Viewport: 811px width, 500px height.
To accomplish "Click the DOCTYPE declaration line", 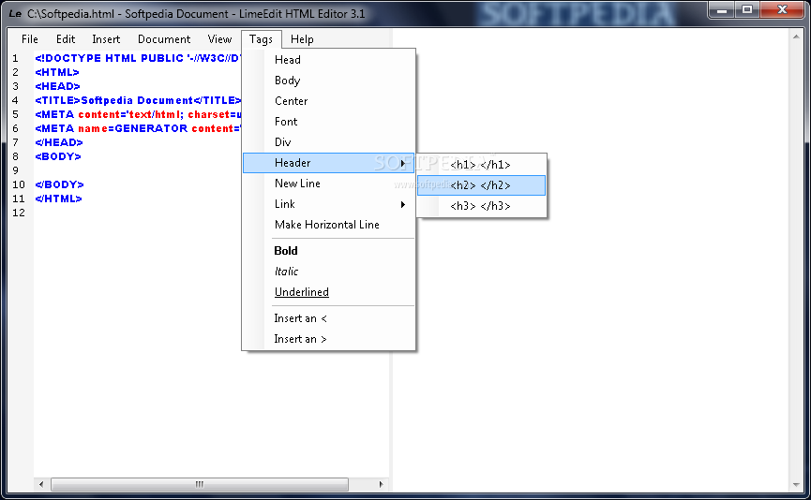I will [x=138, y=58].
